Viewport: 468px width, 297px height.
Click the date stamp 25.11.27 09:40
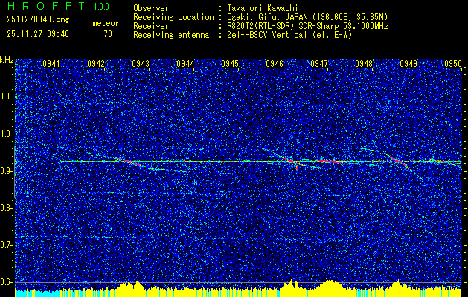[38, 34]
